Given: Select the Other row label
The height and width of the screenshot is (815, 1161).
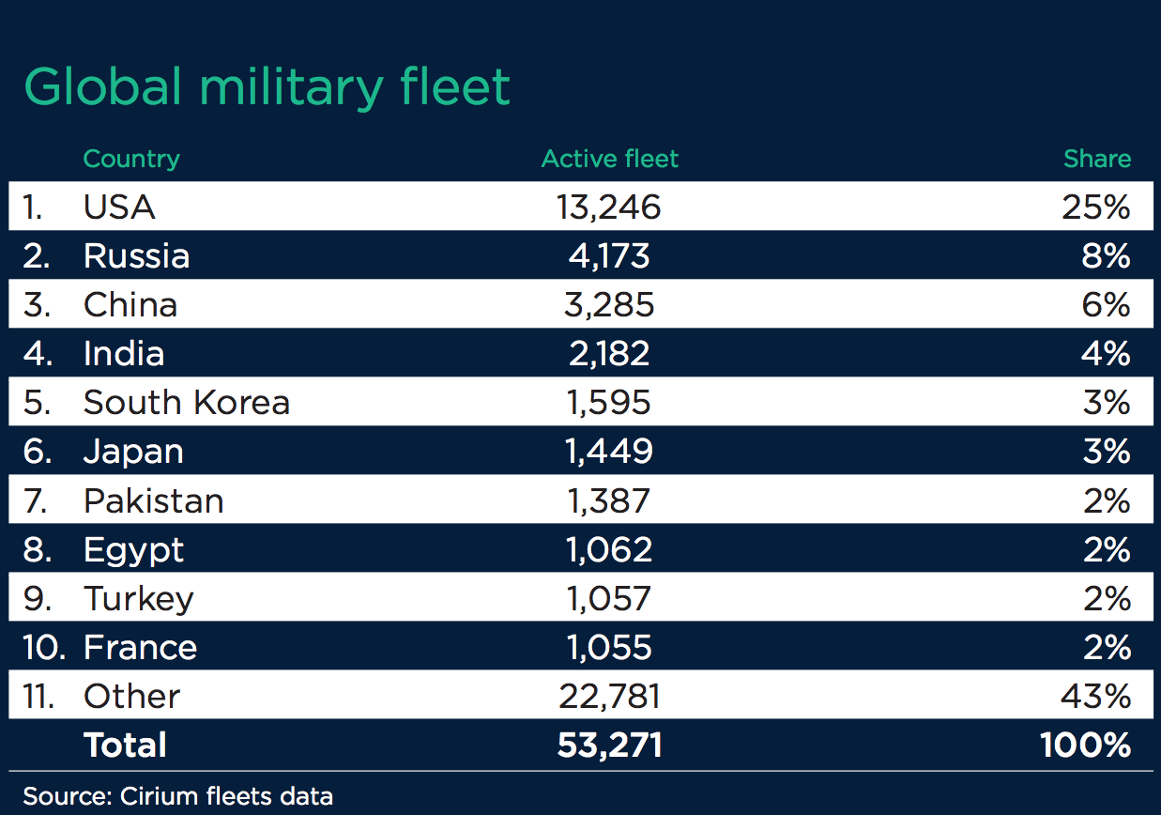Looking at the screenshot, I should pyautogui.click(x=131, y=696).
